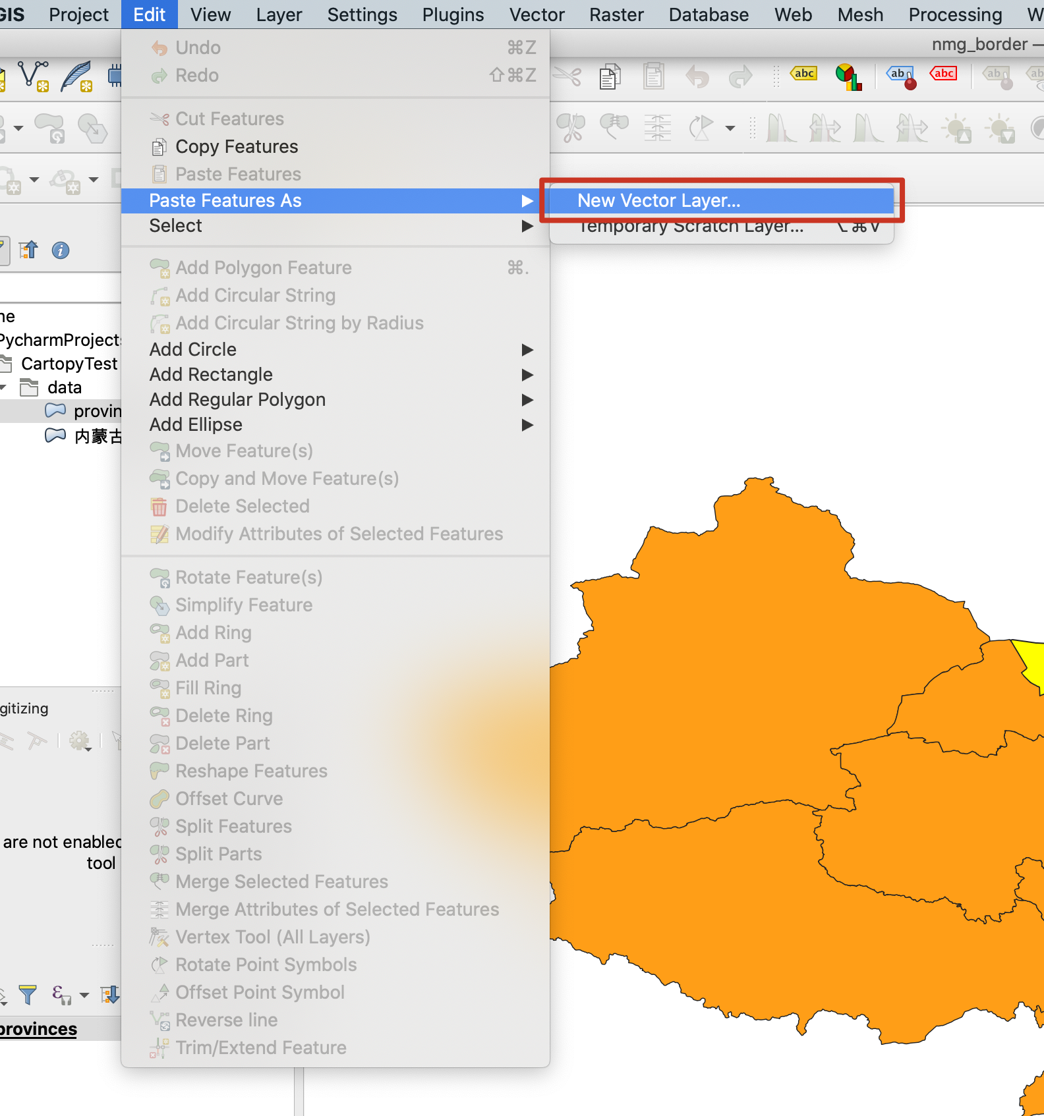Select the provin layer in Browser tree
The height and width of the screenshot is (1116, 1044).
(x=98, y=411)
